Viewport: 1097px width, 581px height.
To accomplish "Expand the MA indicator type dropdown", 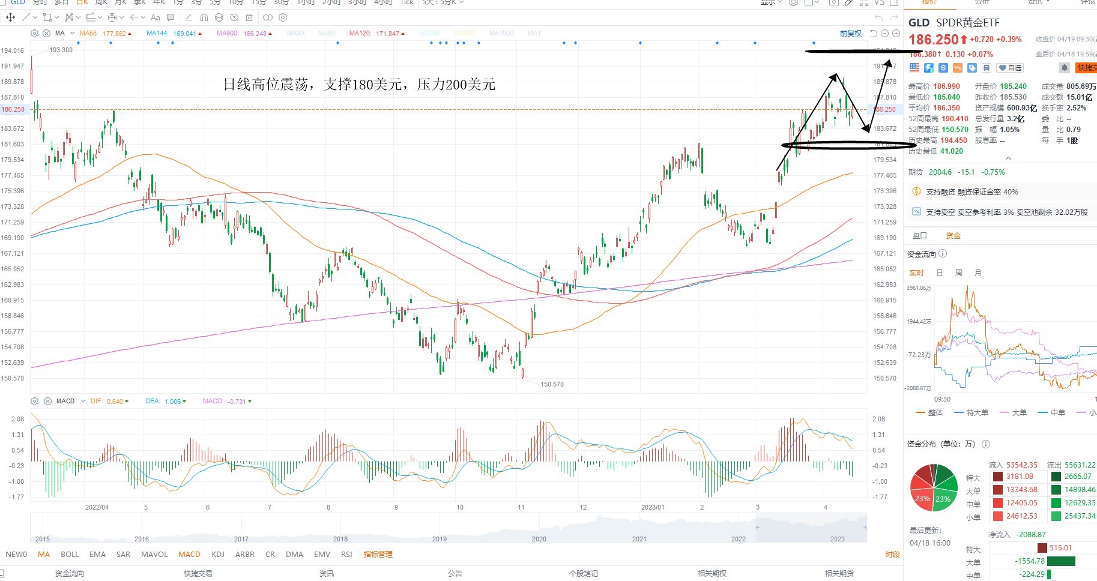I will coord(73,33).
